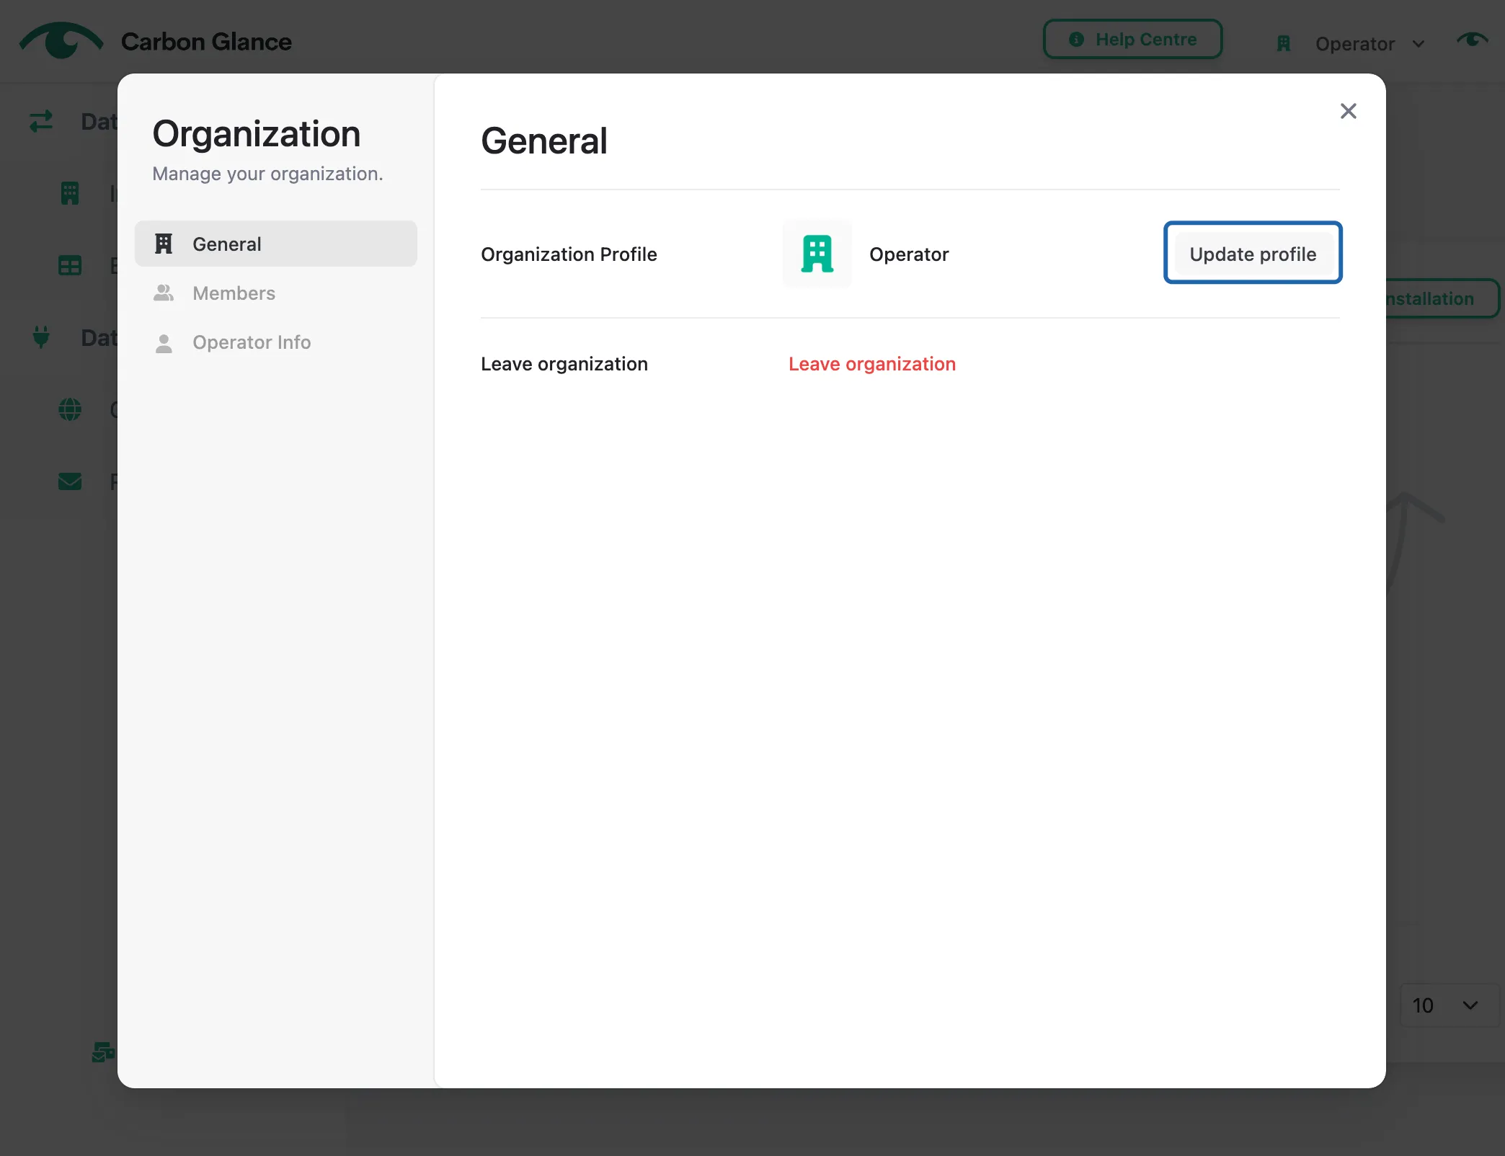
Task: Click the globe icon in background sidebar
Action: [x=70, y=409]
